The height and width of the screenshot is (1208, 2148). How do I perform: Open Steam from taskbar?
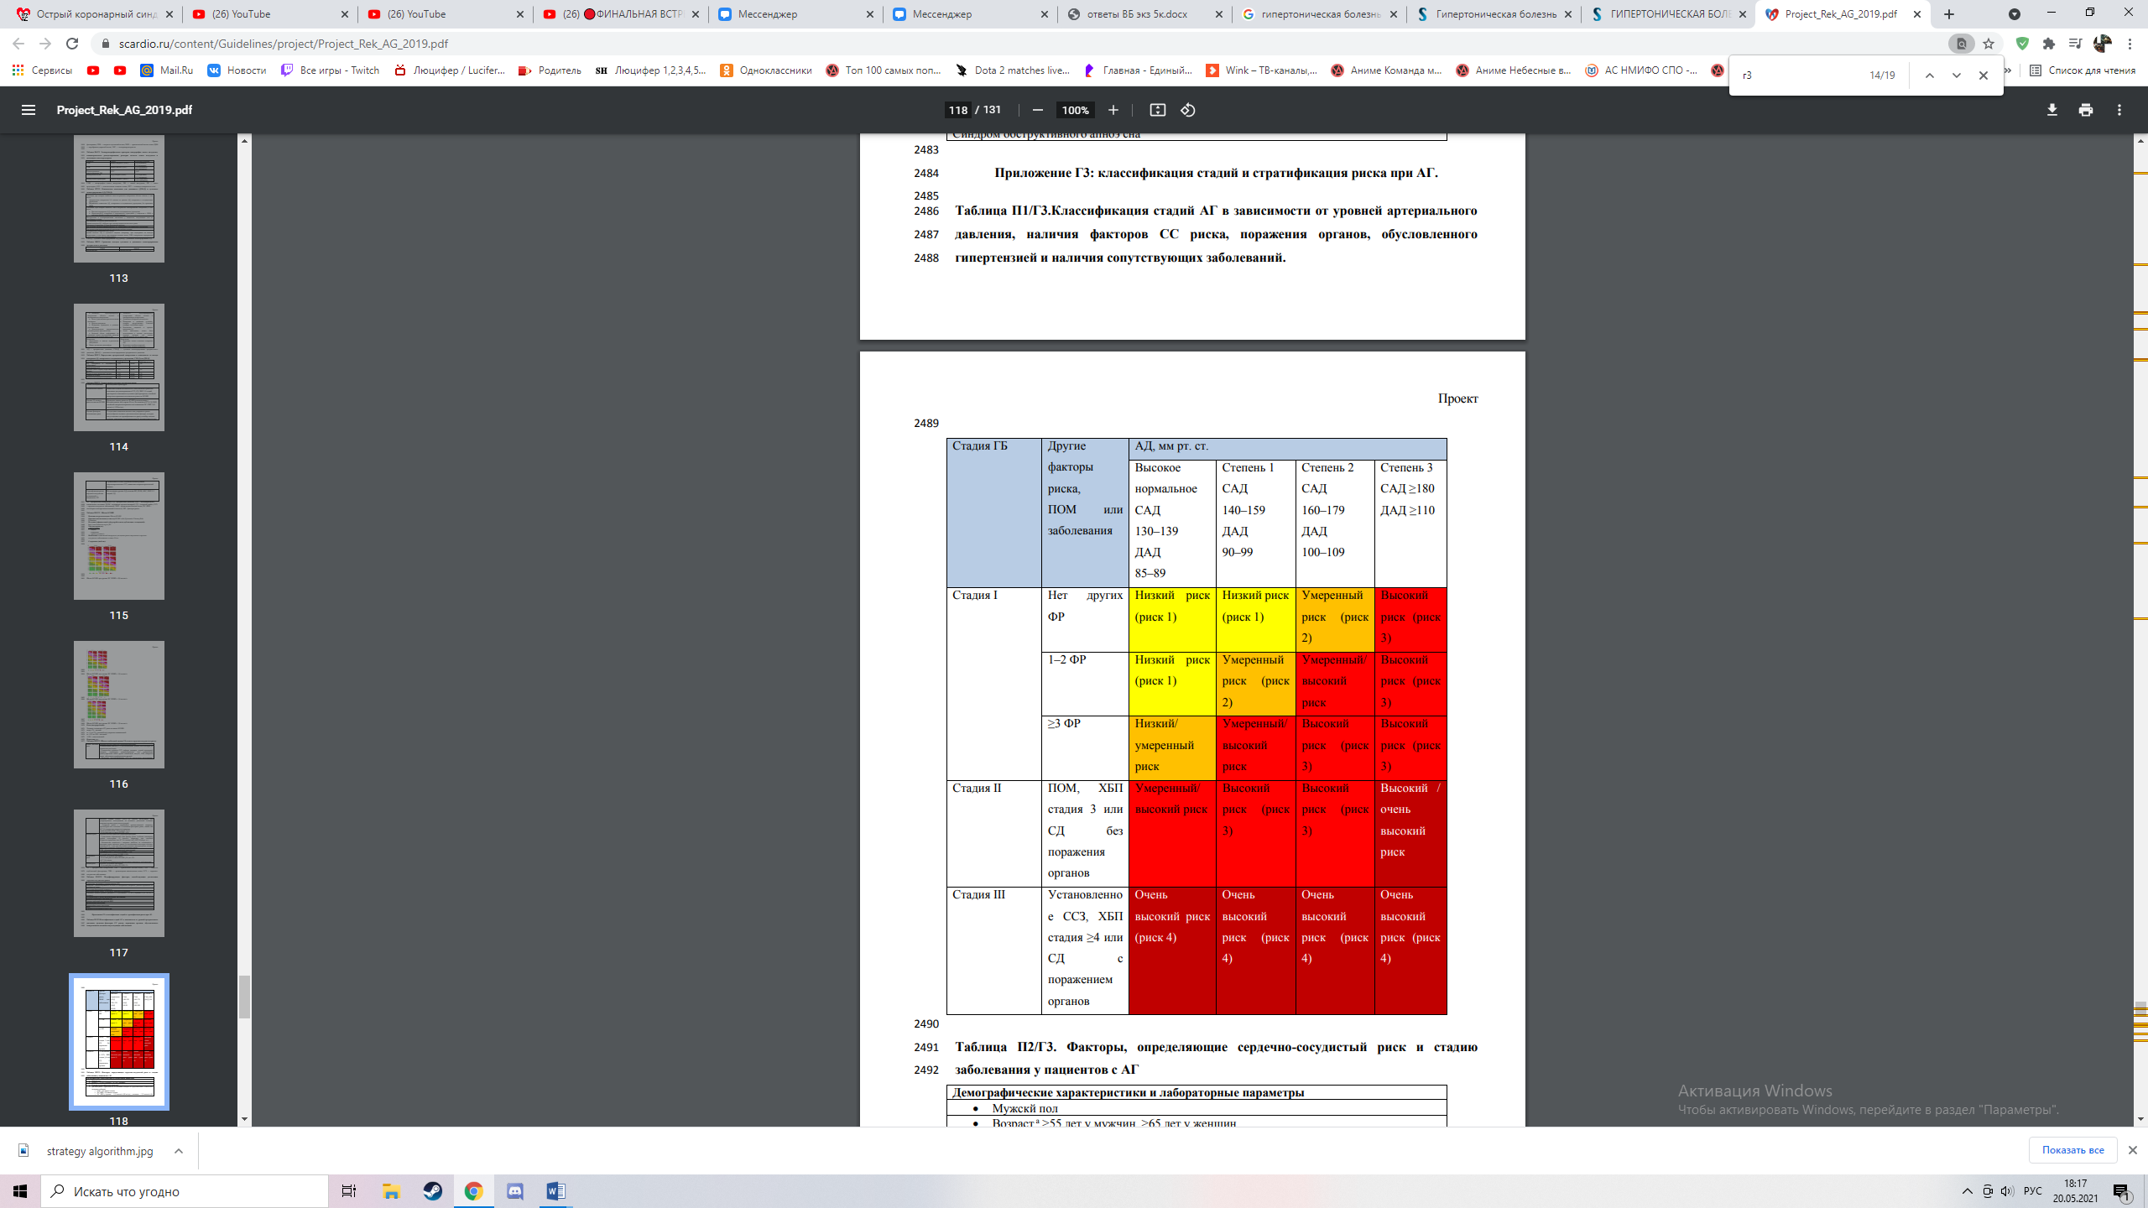coord(432,1191)
